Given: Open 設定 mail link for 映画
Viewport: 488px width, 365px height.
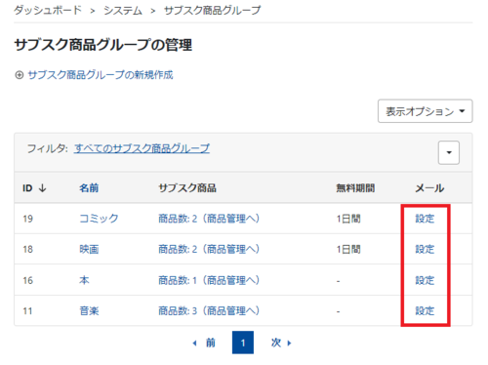Looking at the screenshot, I should pyautogui.click(x=425, y=249).
